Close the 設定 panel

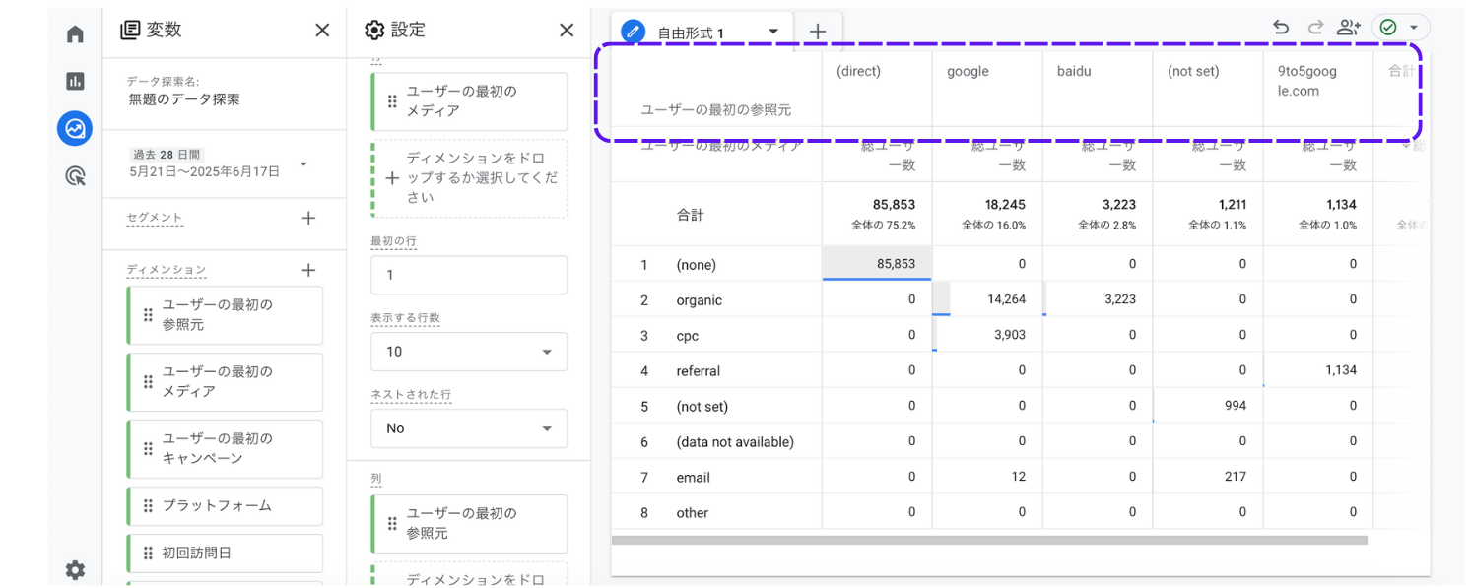pyautogui.click(x=567, y=31)
